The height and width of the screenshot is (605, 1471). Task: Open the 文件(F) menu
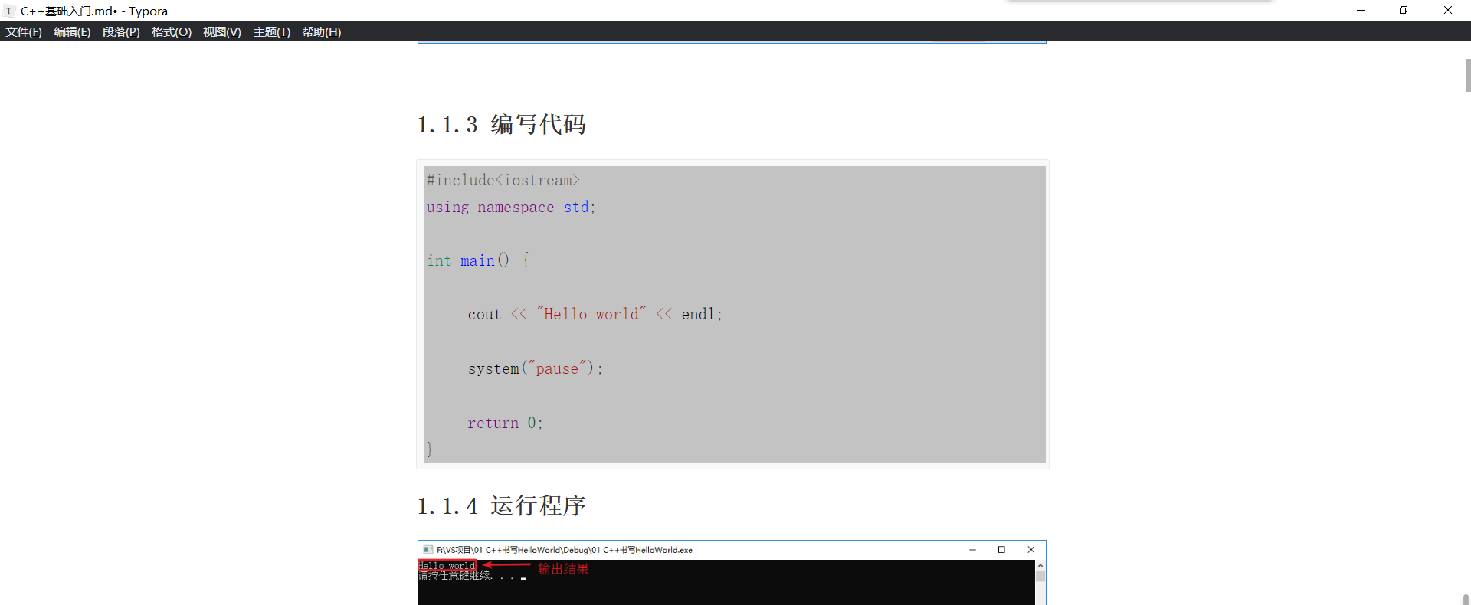[x=24, y=31]
